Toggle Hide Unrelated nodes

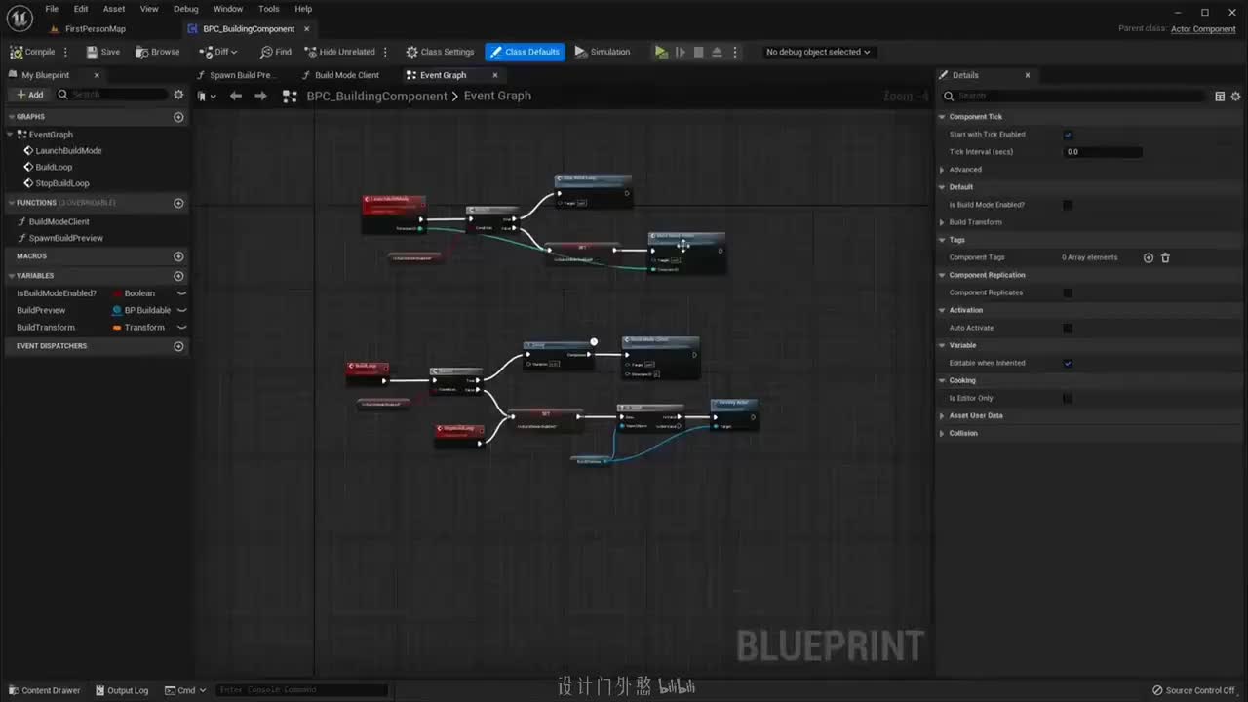click(x=340, y=52)
